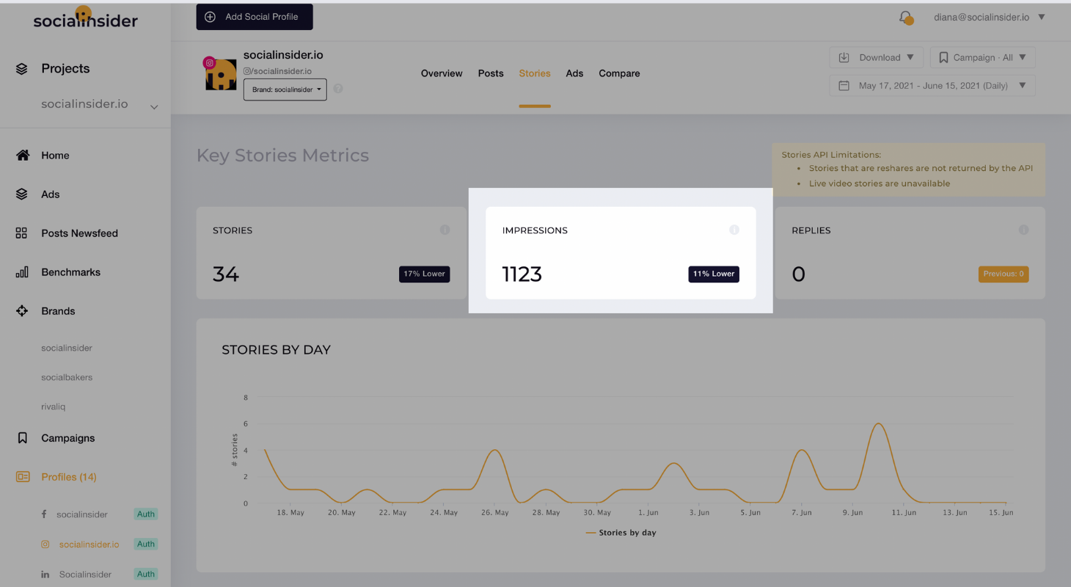Select the socialbakers brand
The image size is (1071, 587).
(67, 377)
